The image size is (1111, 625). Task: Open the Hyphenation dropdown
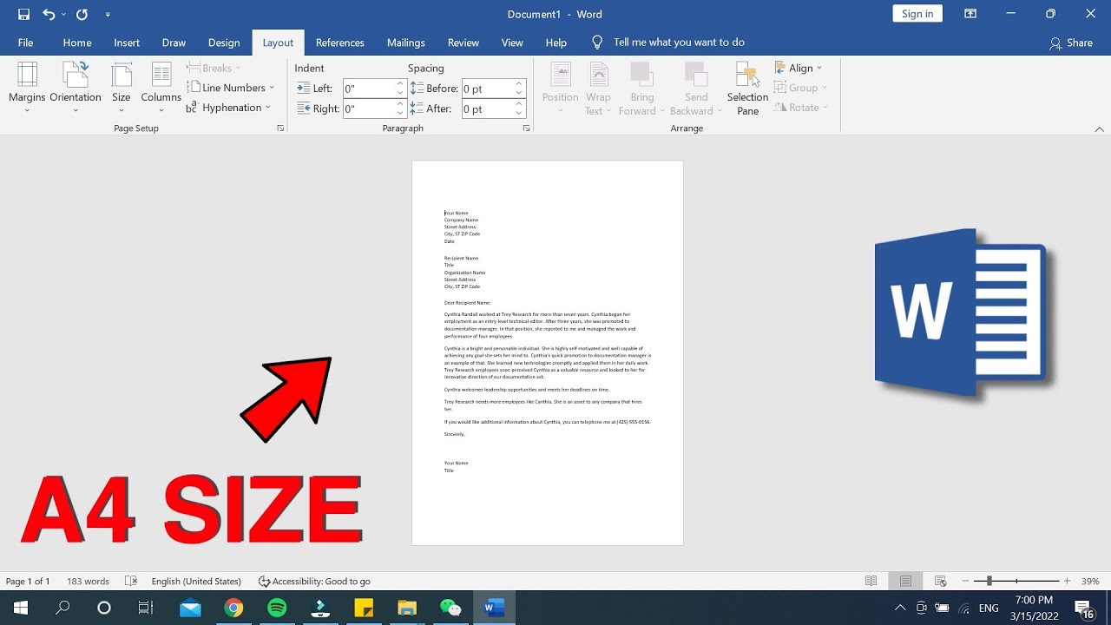click(x=229, y=108)
